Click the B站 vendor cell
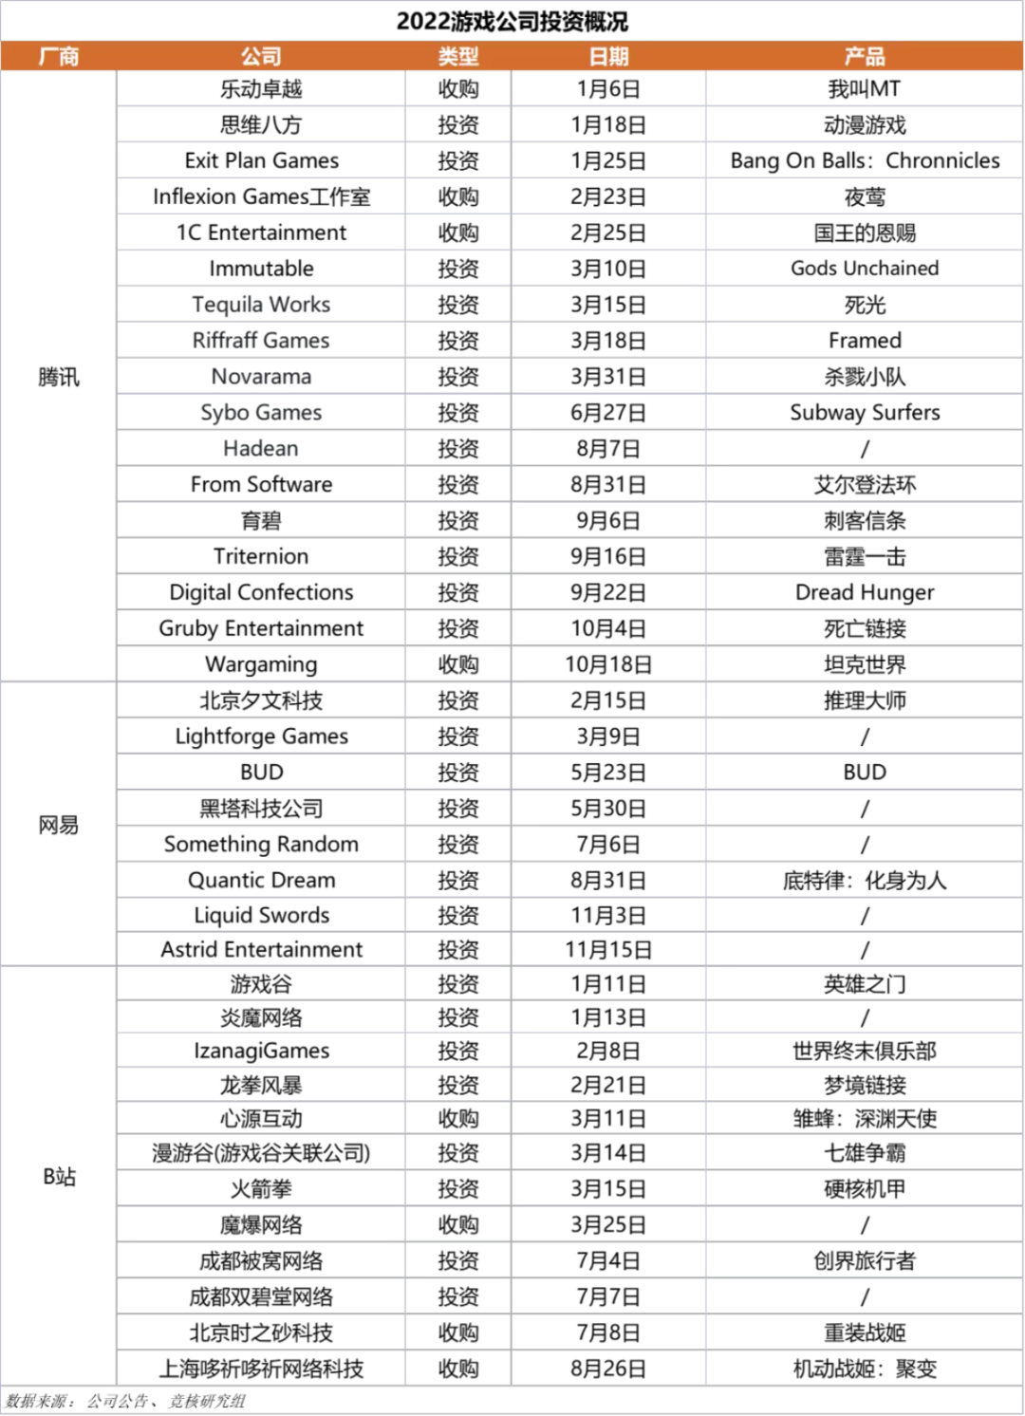This screenshot has width=1025, height=1416. coord(59,1177)
